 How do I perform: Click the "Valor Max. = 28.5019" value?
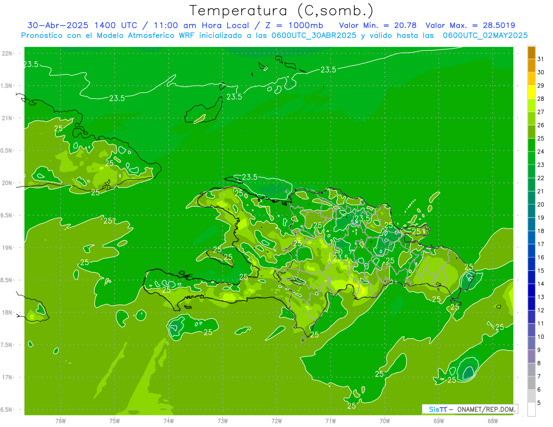(x=470, y=25)
